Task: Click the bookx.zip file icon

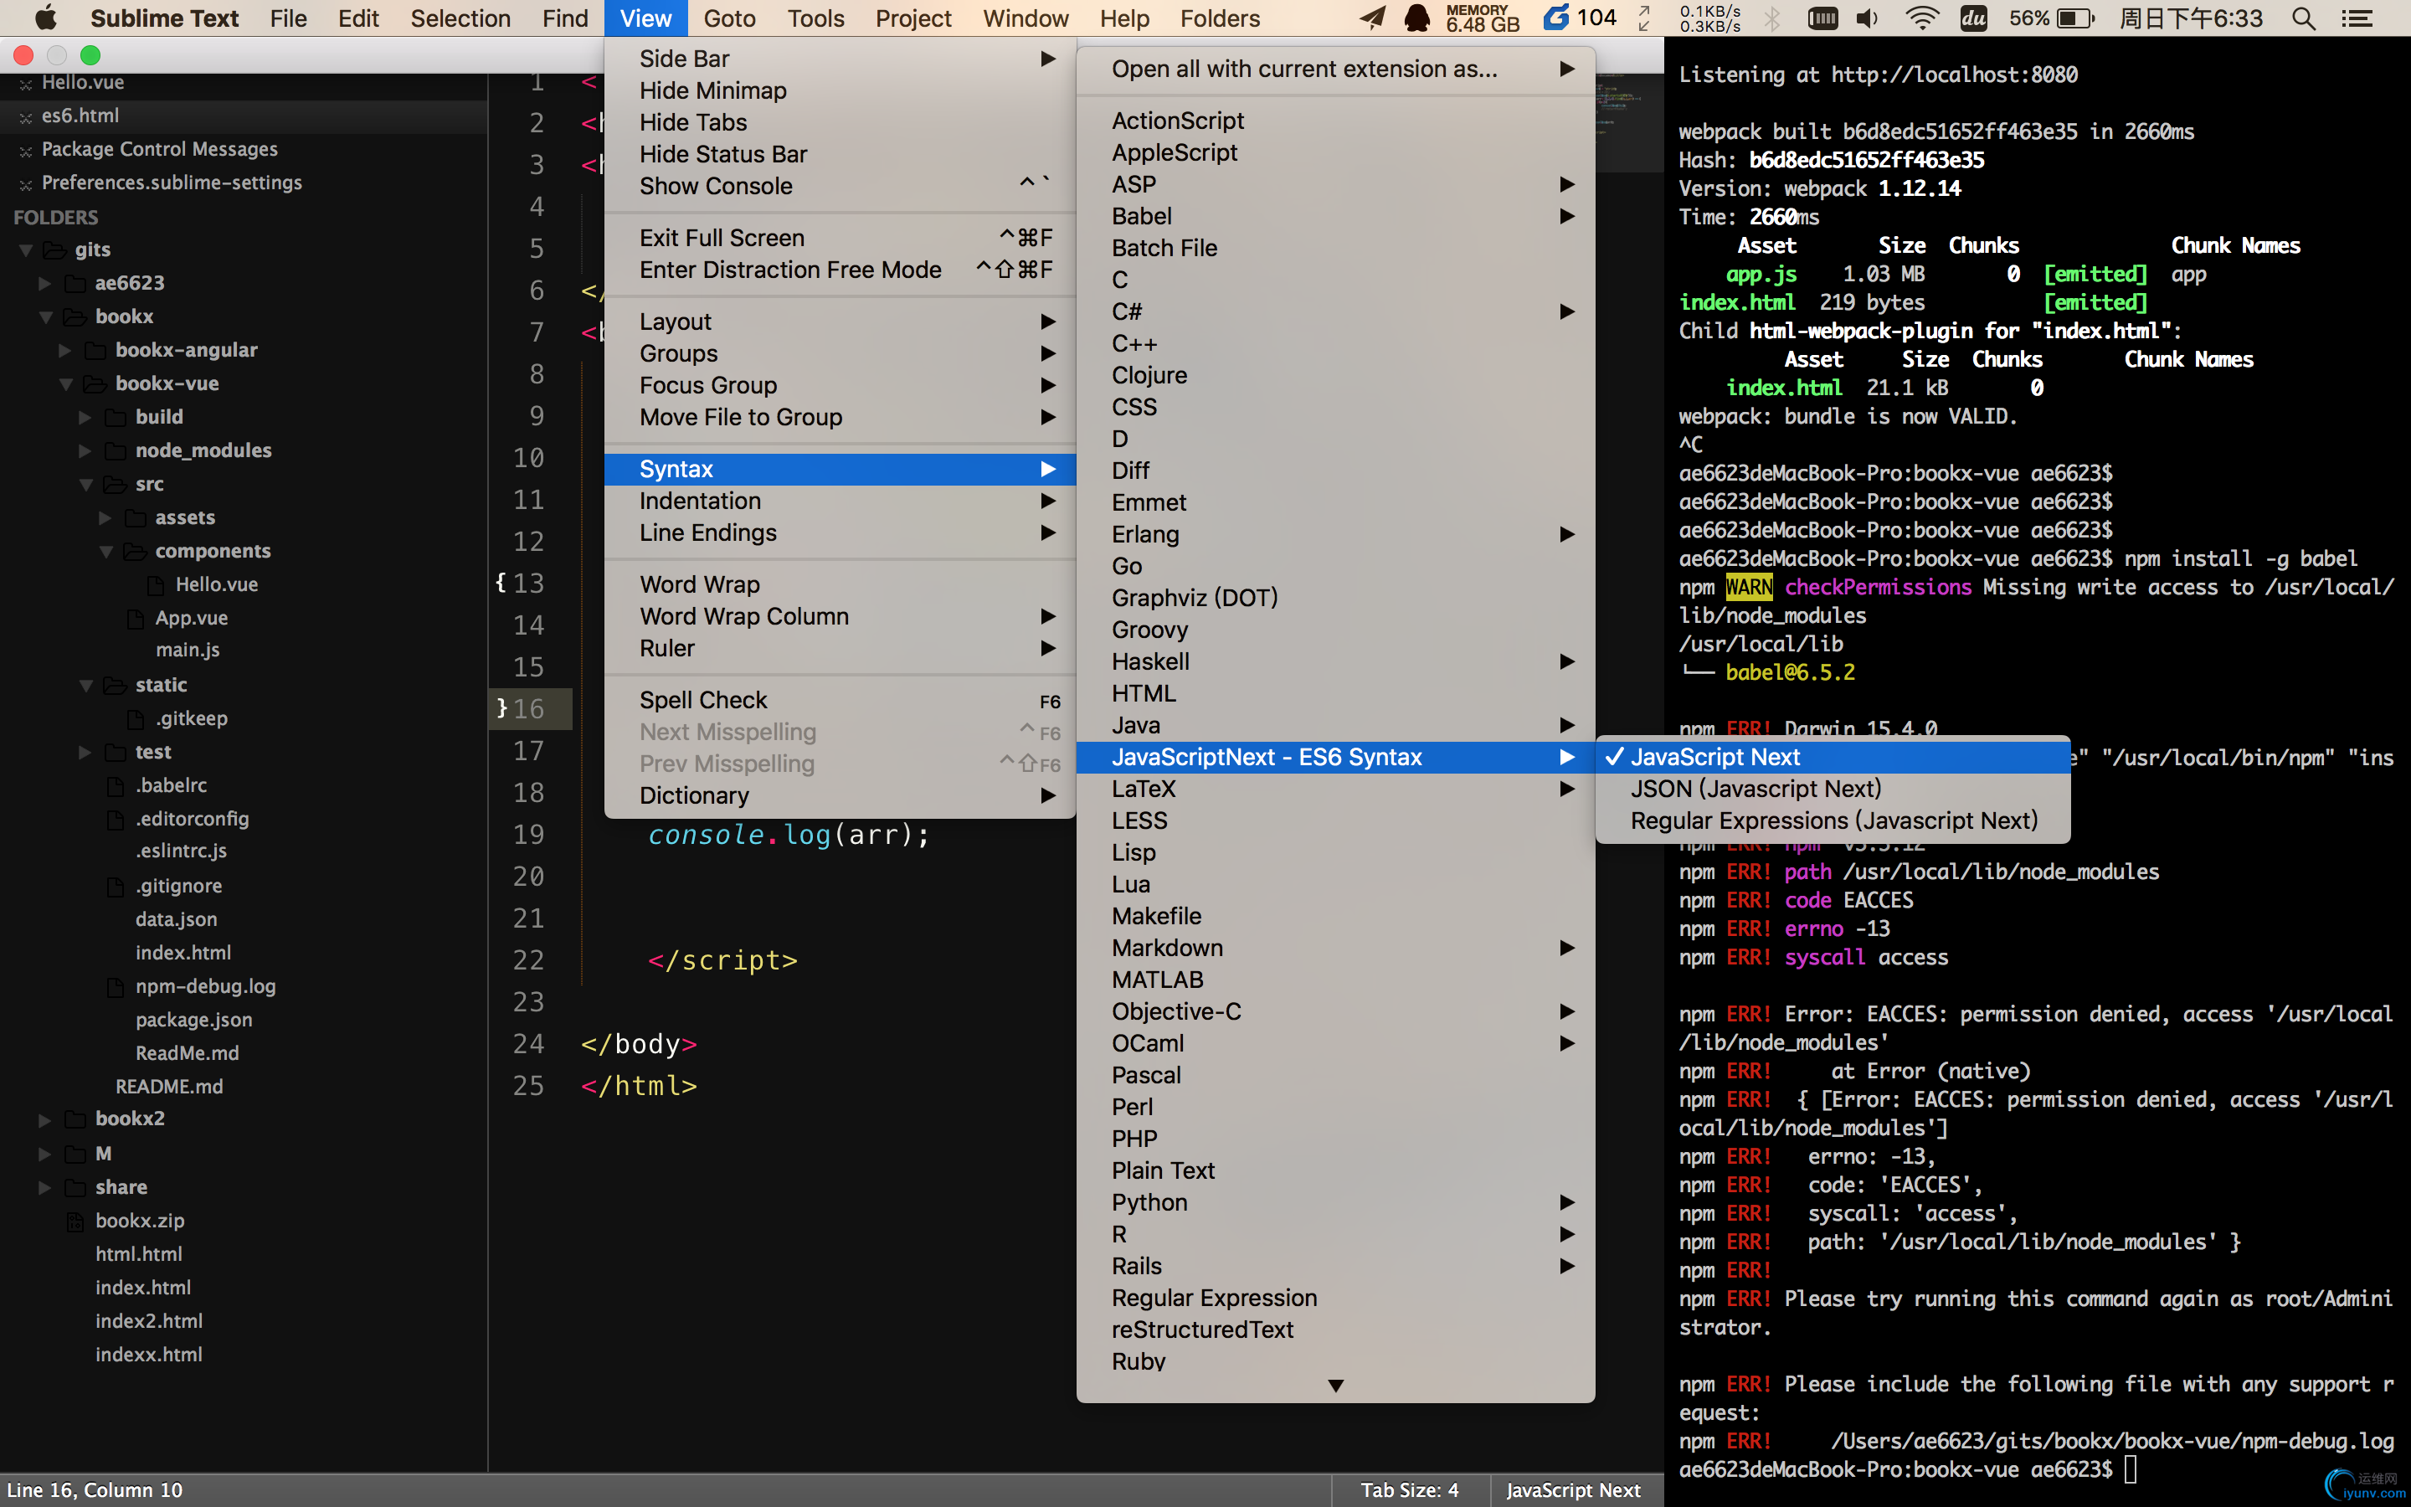Action: pyautogui.click(x=75, y=1221)
